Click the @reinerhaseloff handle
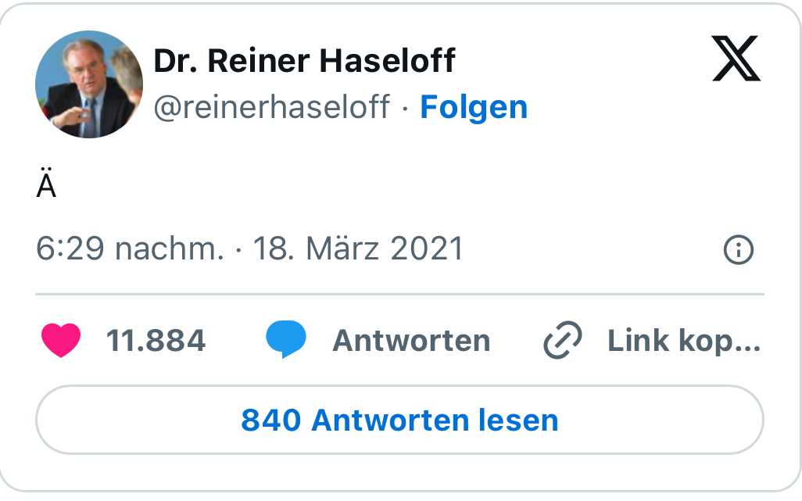 click(x=271, y=107)
